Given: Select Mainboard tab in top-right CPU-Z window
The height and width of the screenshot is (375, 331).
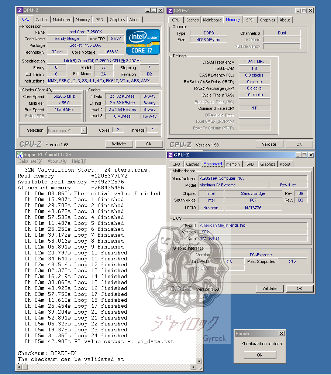Looking at the screenshot, I should click(x=212, y=20).
